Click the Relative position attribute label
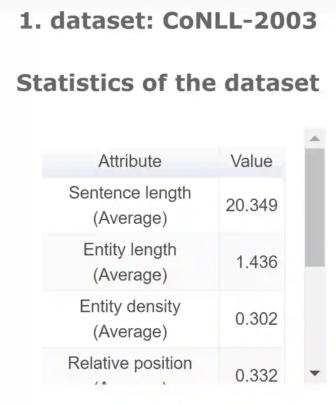 click(130, 364)
